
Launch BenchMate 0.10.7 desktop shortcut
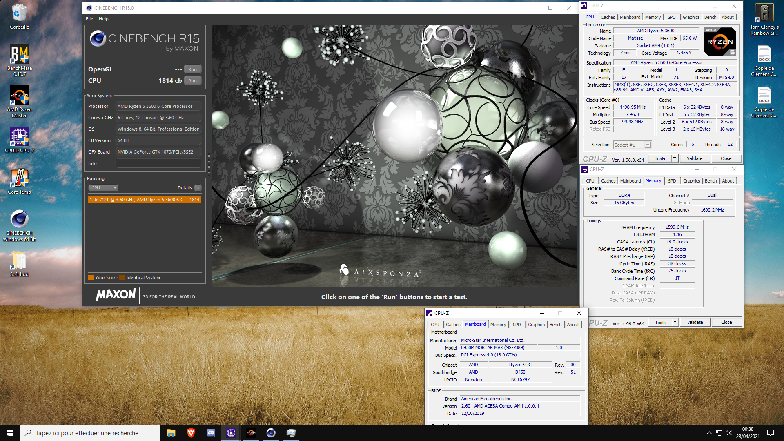tap(19, 60)
